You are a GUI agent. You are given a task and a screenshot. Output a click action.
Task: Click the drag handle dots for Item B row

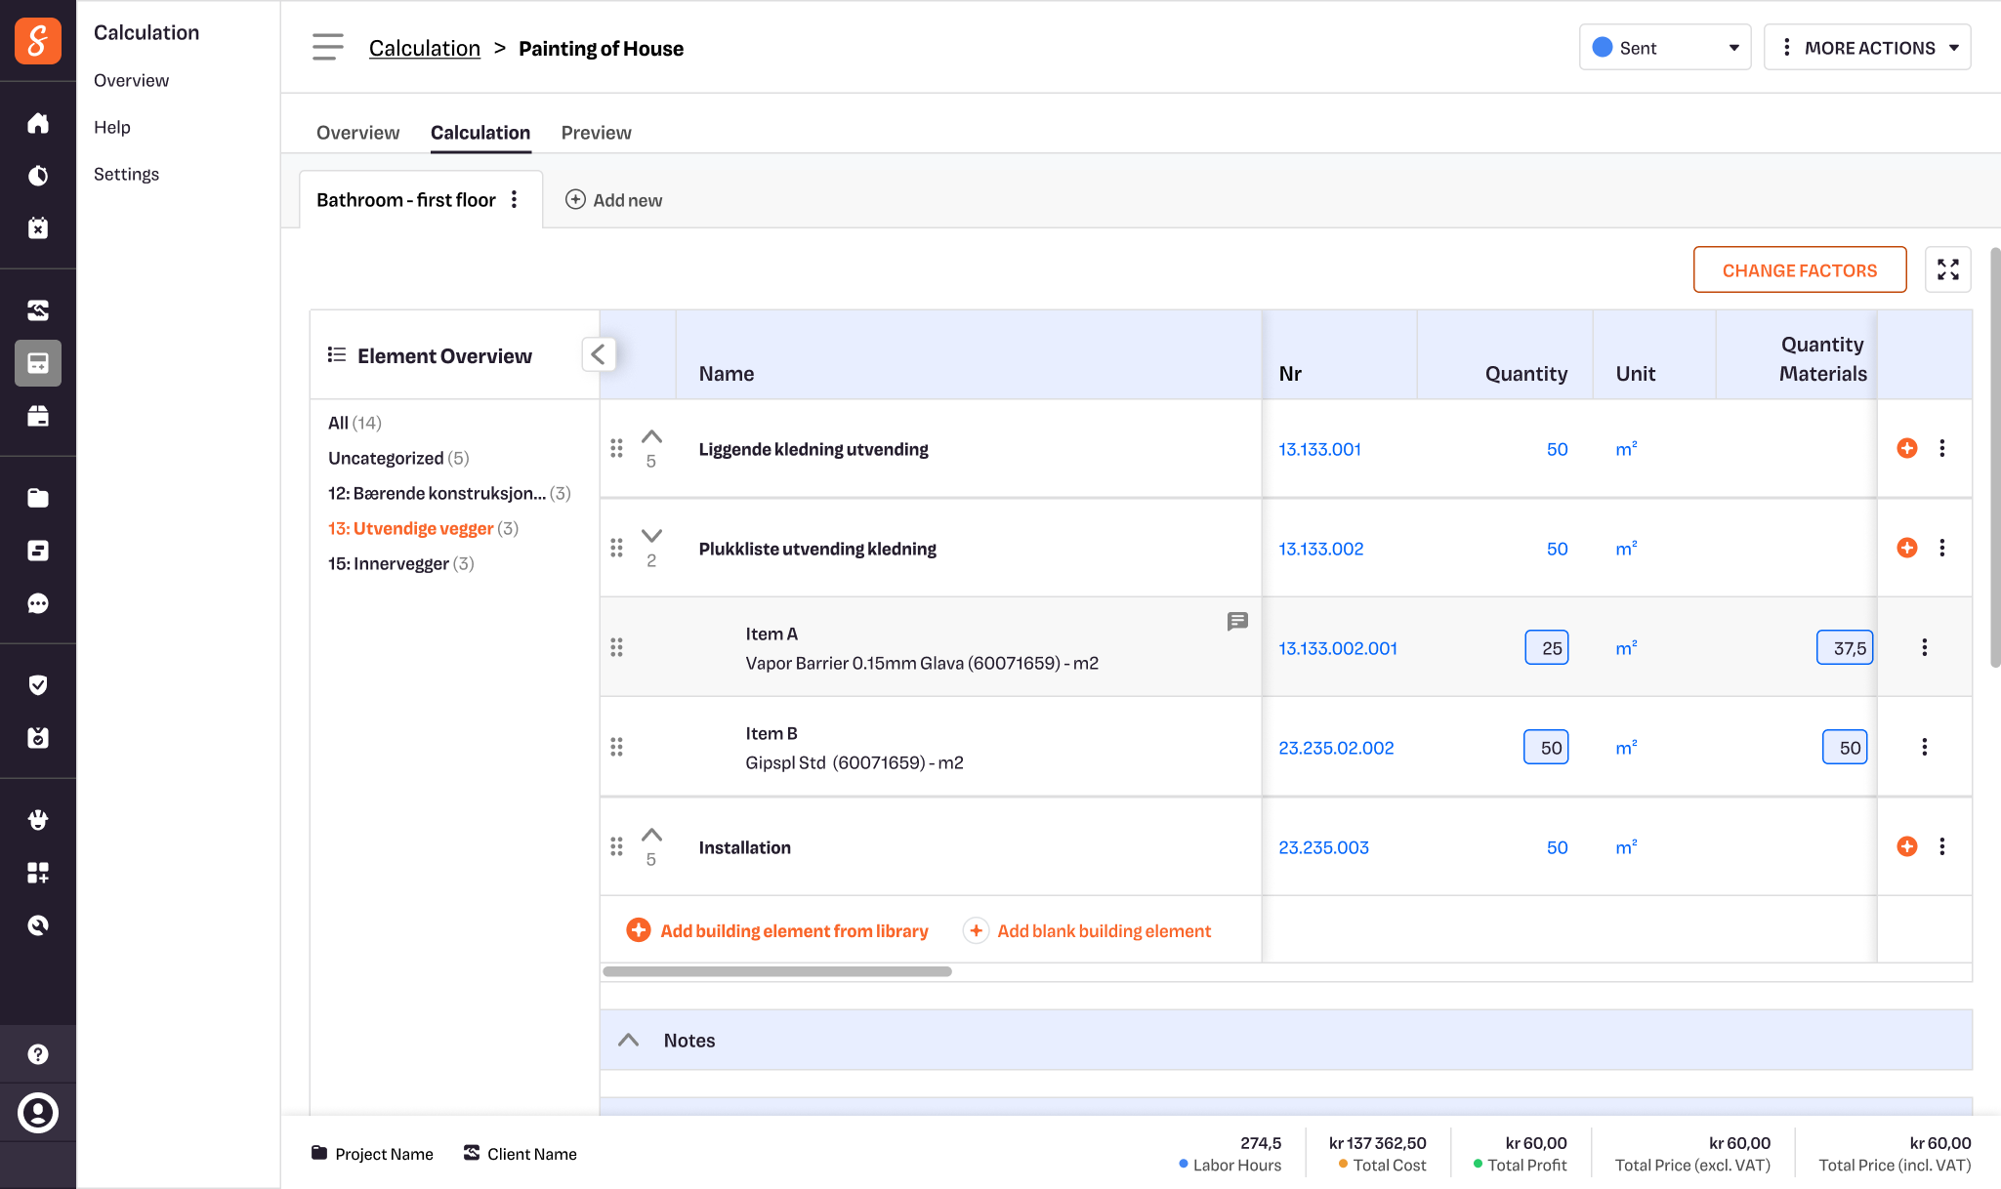tap(616, 748)
